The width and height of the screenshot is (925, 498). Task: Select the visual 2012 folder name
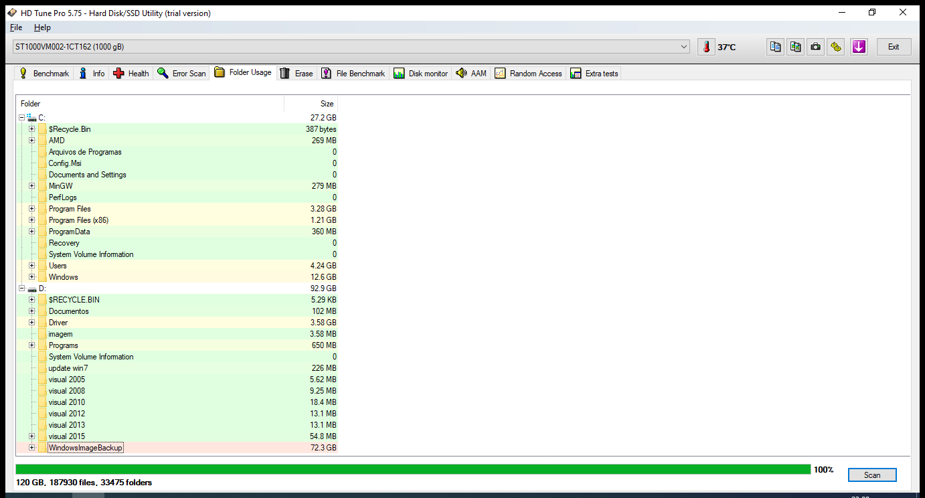(x=67, y=414)
